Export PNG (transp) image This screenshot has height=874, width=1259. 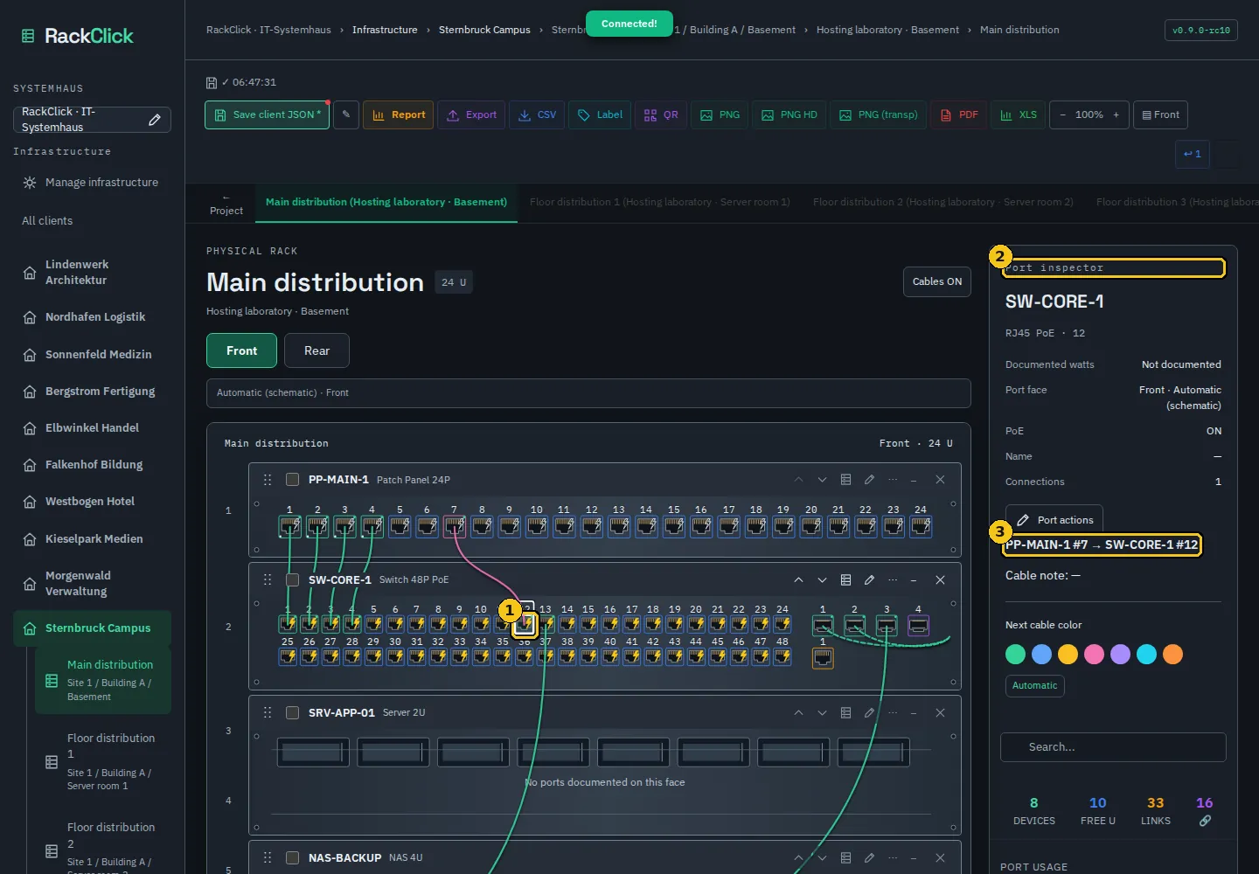tap(879, 114)
